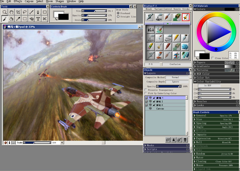The width and height of the screenshot is (240, 171).
Task: Expand the Scripts section
Action: tap(145, 149)
